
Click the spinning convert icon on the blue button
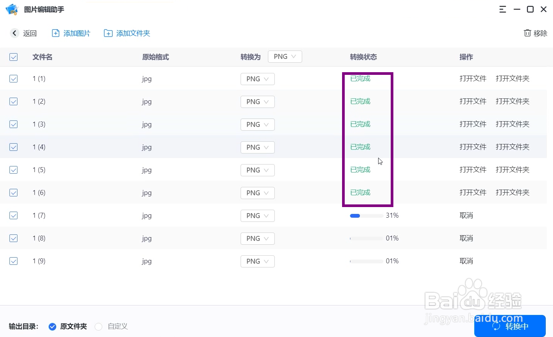pos(496,326)
